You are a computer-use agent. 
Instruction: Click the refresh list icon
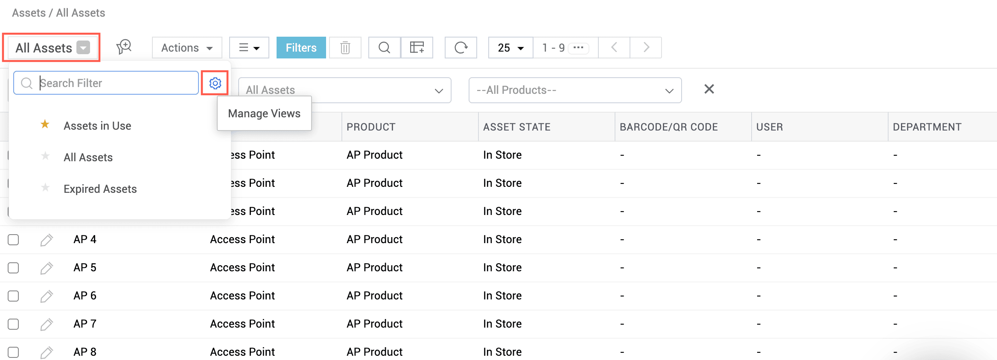tap(461, 48)
